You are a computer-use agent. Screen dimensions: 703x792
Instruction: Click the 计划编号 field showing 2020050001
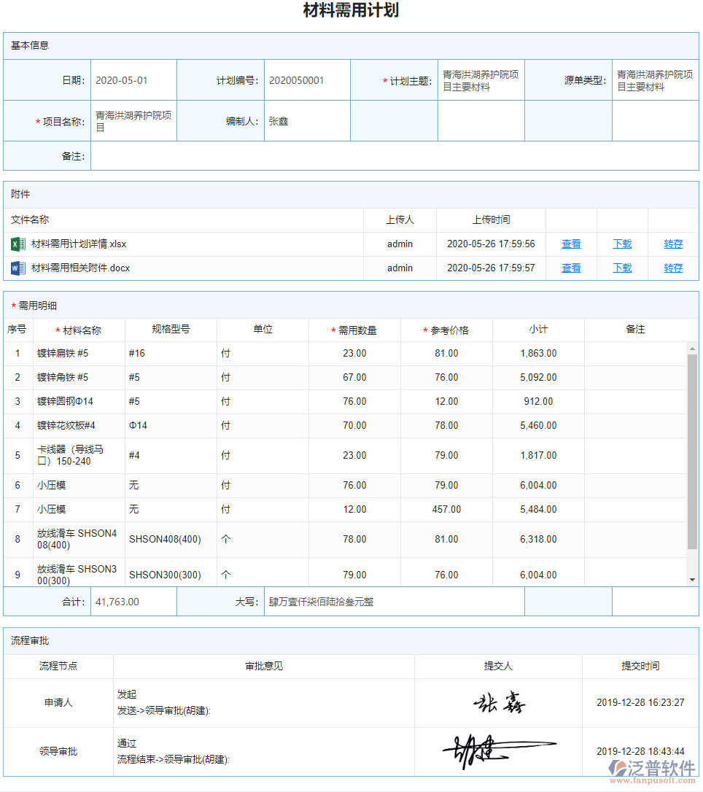[x=306, y=79]
